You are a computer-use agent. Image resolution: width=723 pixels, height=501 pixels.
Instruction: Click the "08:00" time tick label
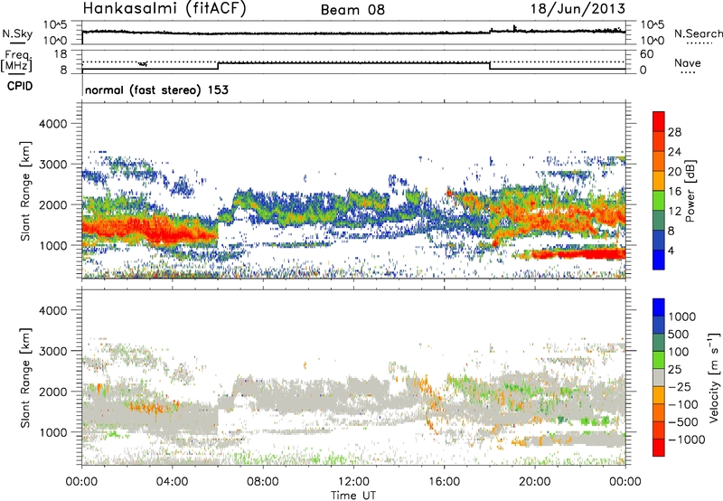[262, 482]
